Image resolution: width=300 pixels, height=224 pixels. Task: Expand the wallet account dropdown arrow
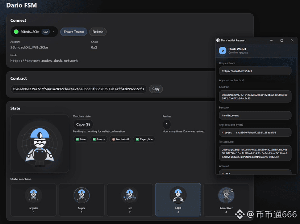click(54, 32)
